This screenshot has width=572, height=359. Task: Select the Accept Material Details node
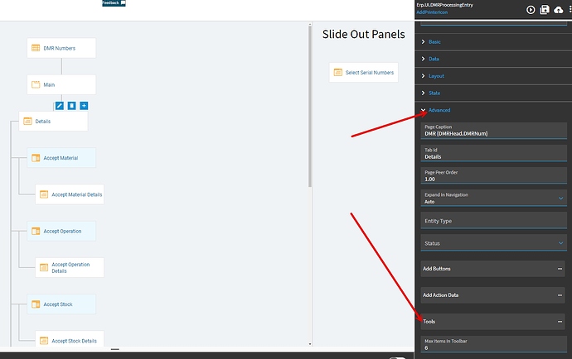tap(70, 194)
